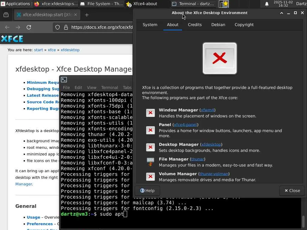Click the Window Manager missing-image icon
This screenshot has height=230, width=307.
click(x=151, y=113)
